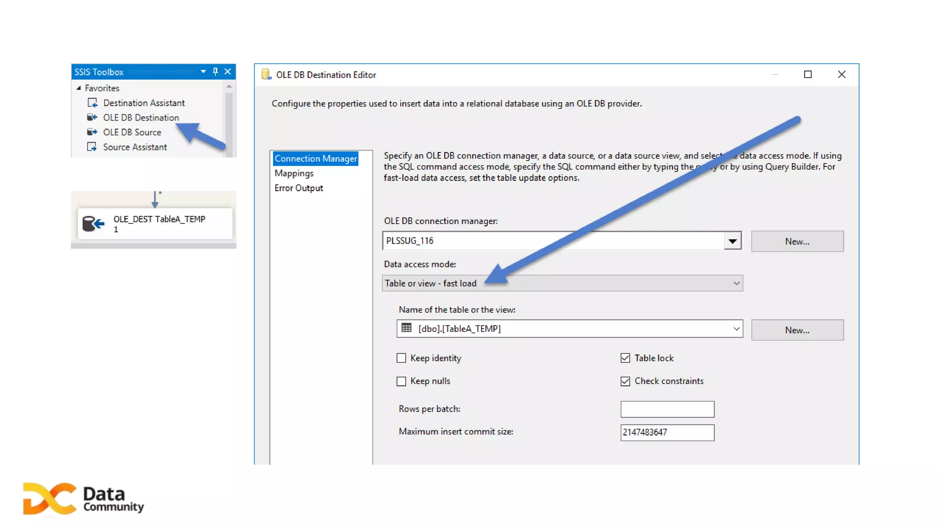The height and width of the screenshot is (528, 940).
Task: Uncheck the Table lock option
Action: pos(625,358)
